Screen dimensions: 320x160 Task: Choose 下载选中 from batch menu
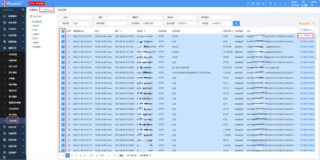point(306,35)
